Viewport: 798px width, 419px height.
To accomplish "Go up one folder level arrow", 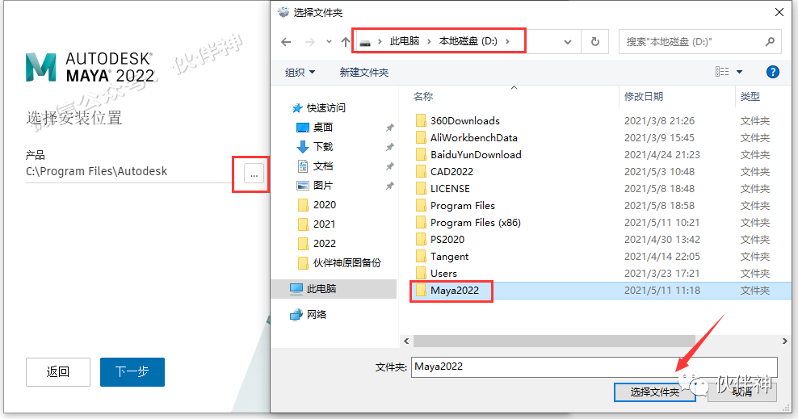I will [346, 42].
